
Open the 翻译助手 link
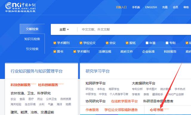[x=158, y=94]
